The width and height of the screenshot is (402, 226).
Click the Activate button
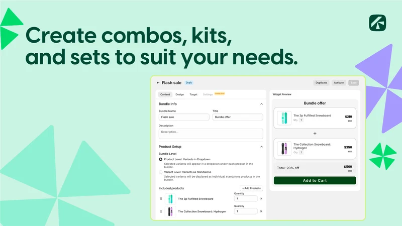point(339,83)
